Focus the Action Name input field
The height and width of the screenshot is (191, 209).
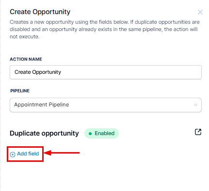(x=106, y=72)
